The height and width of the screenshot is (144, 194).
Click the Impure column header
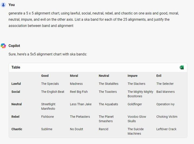pos(133,76)
